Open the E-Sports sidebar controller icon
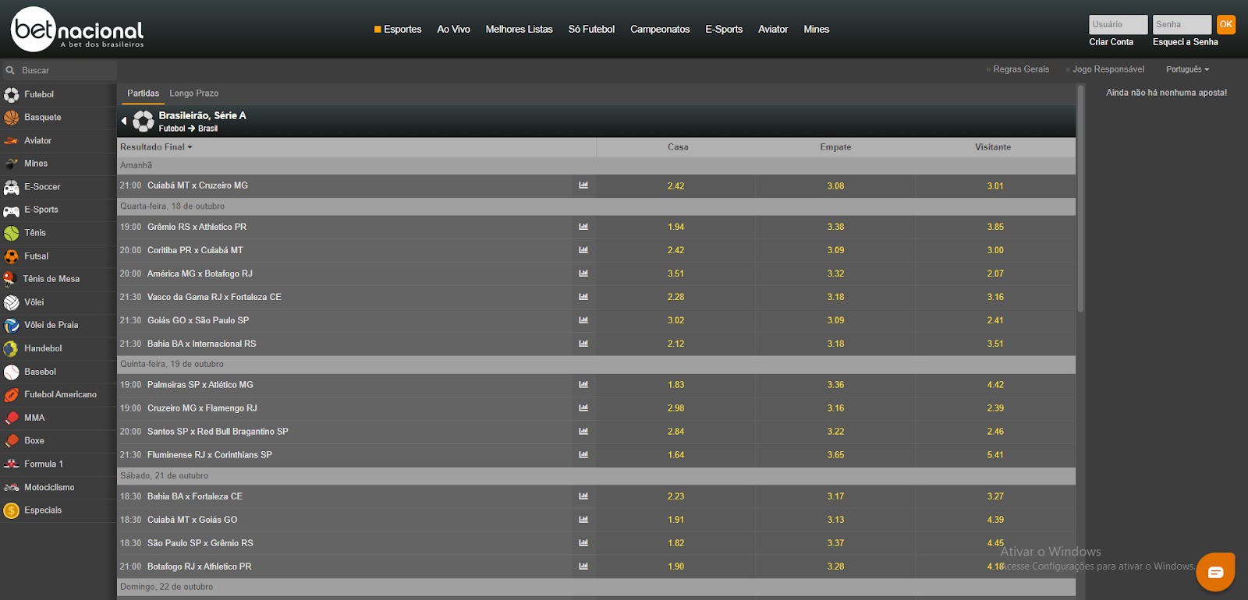The width and height of the screenshot is (1248, 600). pos(11,210)
